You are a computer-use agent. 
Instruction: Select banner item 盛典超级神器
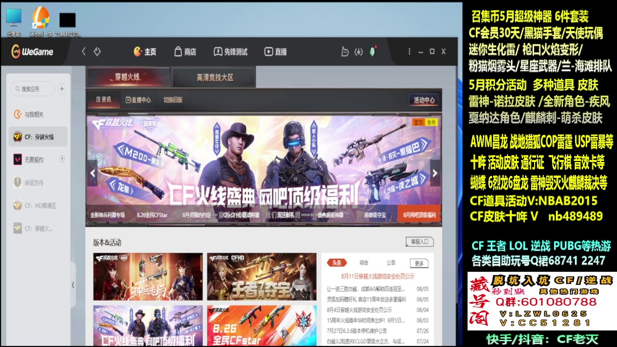point(330,215)
